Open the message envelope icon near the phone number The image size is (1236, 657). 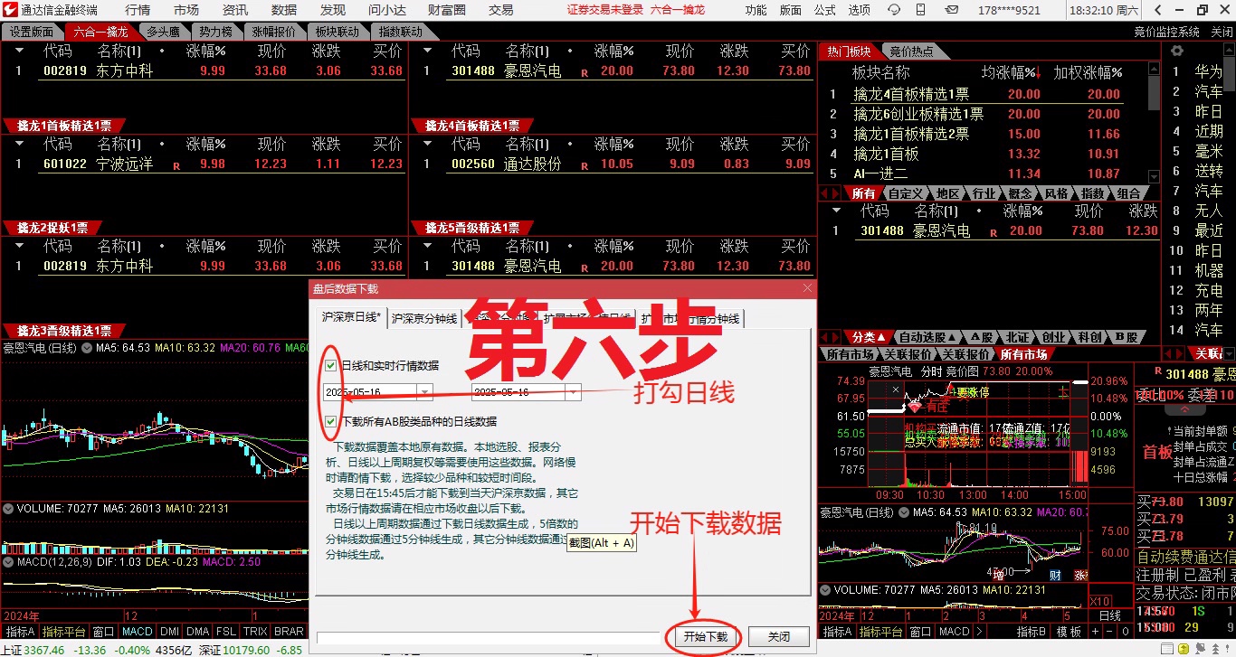click(953, 9)
